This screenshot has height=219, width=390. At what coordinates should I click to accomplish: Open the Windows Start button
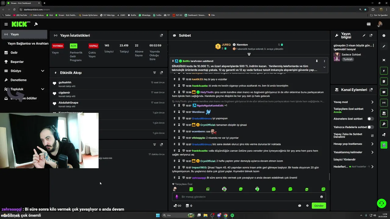pyautogui.click(x=158, y=215)
